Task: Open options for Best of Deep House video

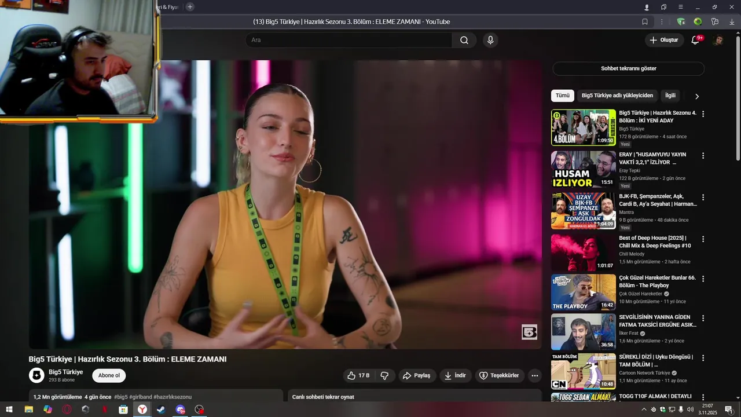Action: [703, 239]
